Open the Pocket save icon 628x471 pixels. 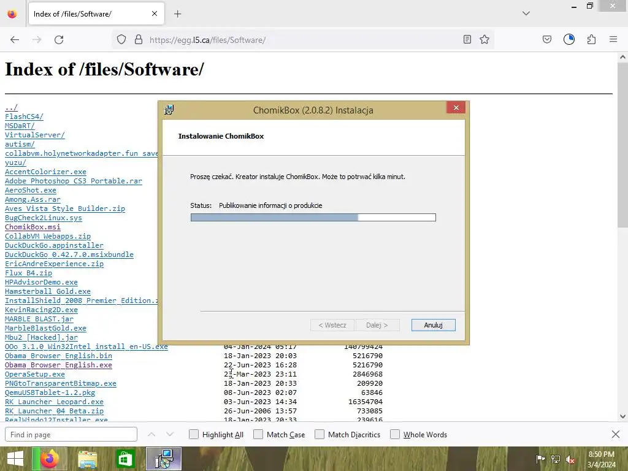pyautogui.click(x=546, y=40)
